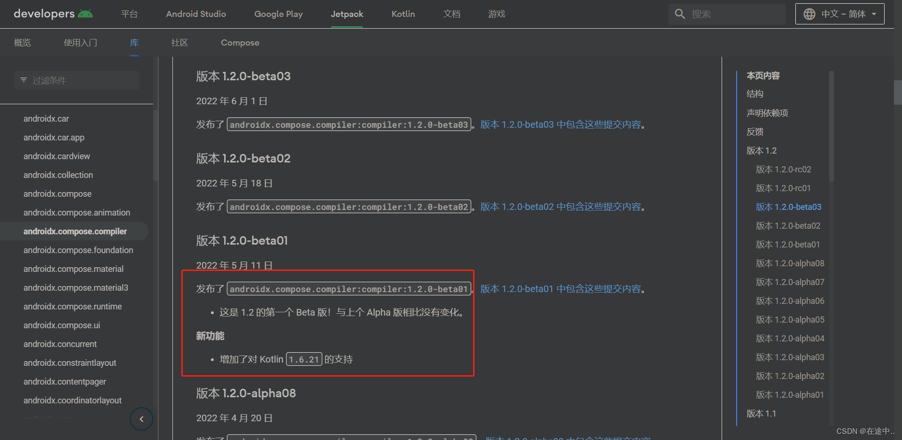Click the Android developers logo
Image resolution: width=902 pixels, height=440 pixels.
53,14
